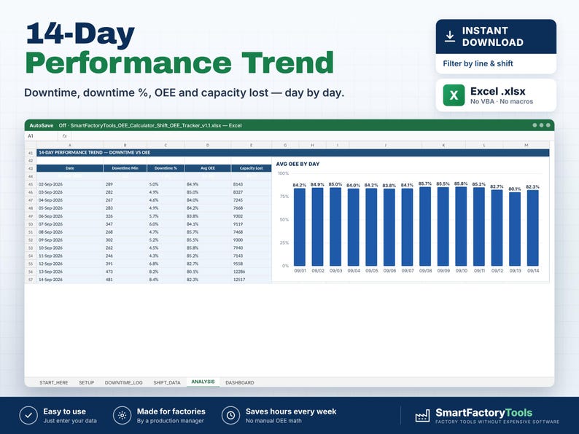Viewport: 579px width, 434px height.
Task: Click the 09/08 bar in the OEE chart
Action: tap(425, 226)
